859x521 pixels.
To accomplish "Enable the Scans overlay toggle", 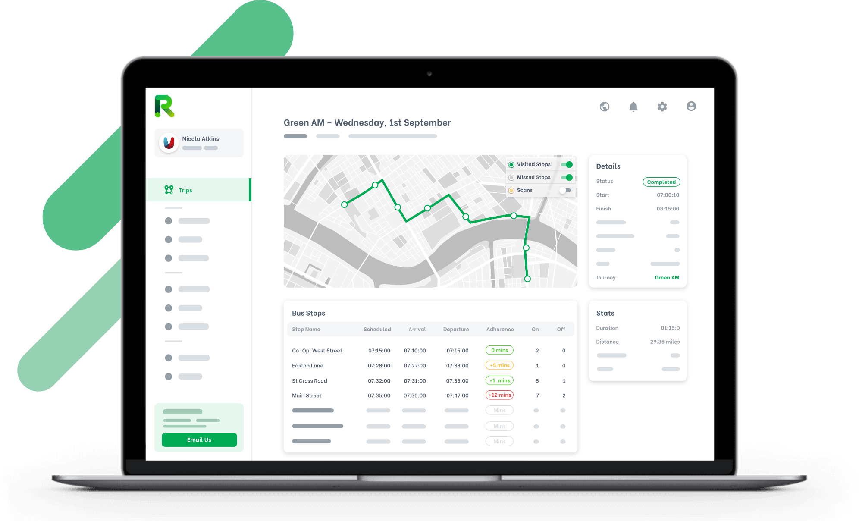I will [x=564, y=190].
